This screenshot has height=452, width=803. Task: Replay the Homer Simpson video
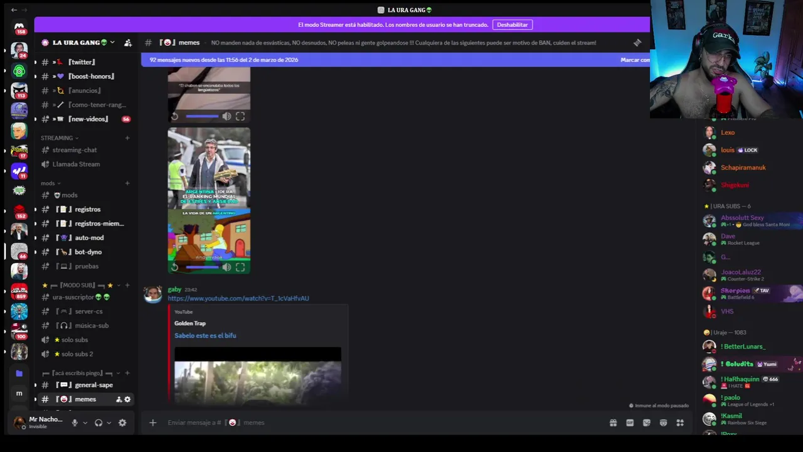tap(174, 267)
